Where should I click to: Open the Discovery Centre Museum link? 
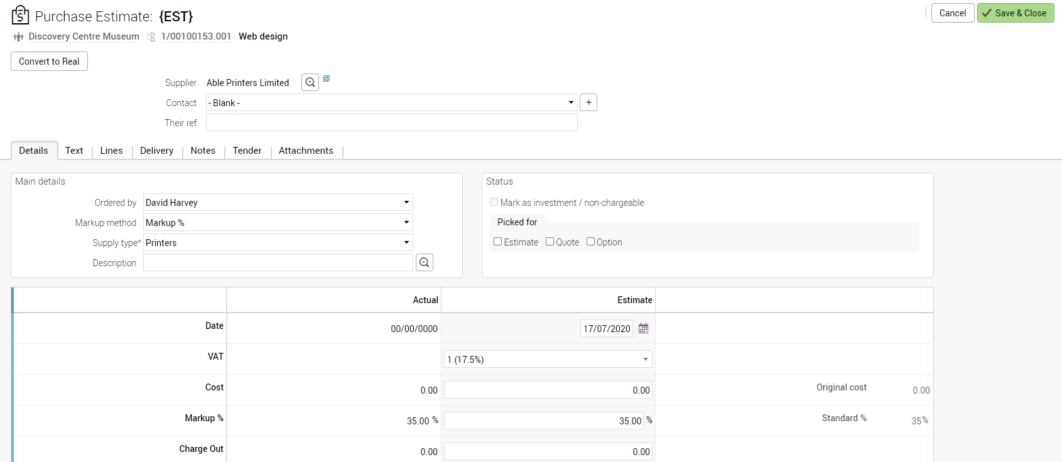pyautogui.click(x=84, y=36)
